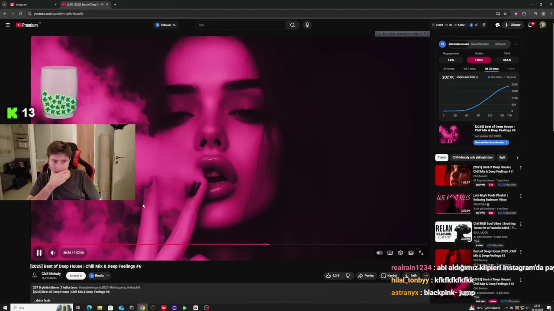
Task: Switch to theater mode
Action: click(x=411, y=253)
